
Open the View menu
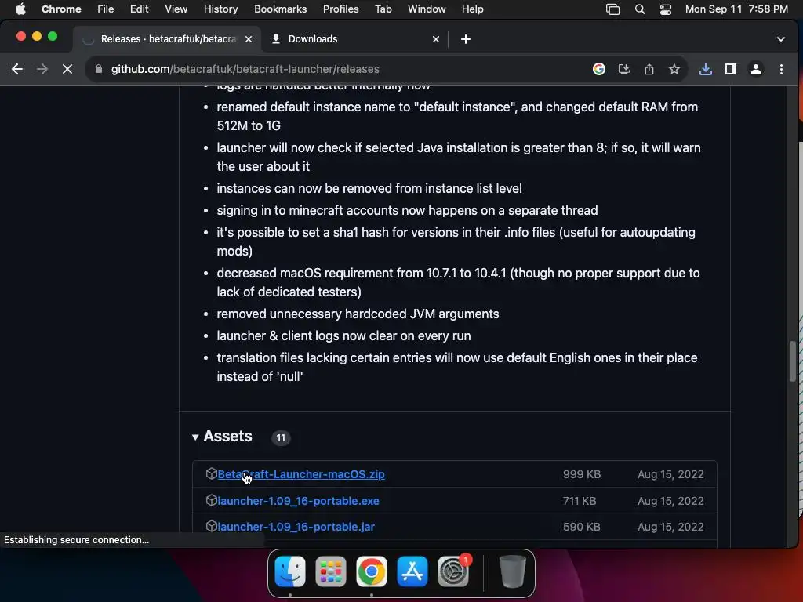pyautogui.click(x=176, y=9)
